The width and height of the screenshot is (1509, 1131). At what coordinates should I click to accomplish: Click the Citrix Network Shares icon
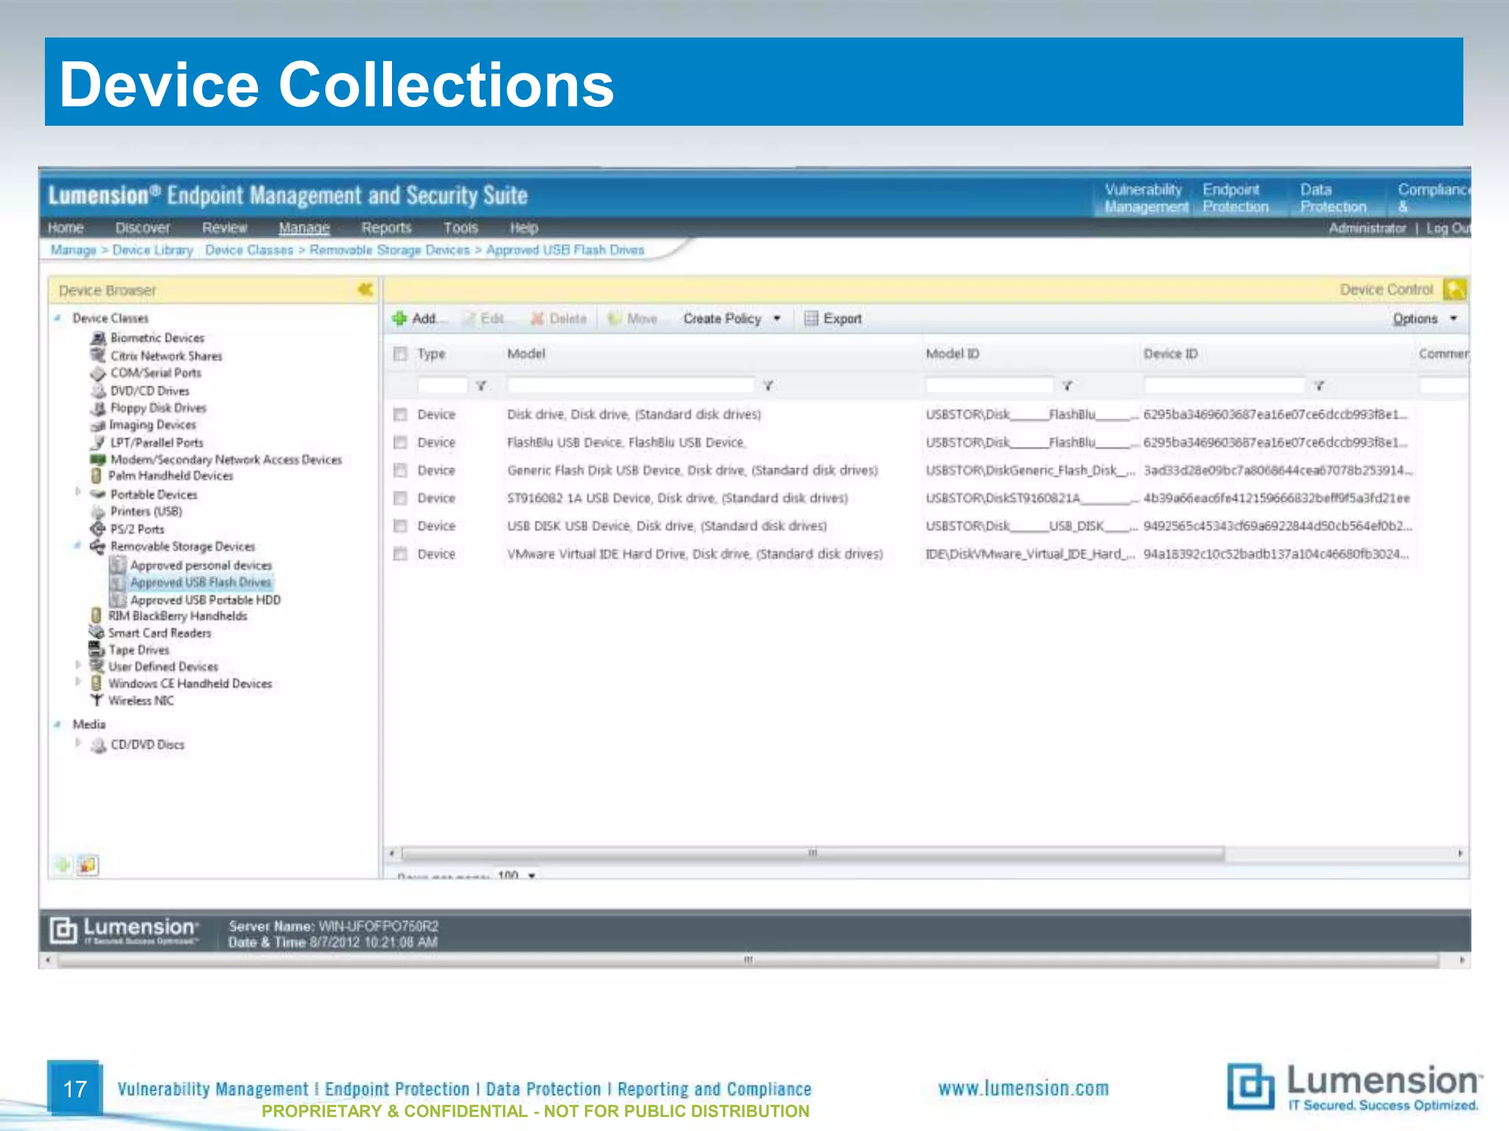point(98,356)
